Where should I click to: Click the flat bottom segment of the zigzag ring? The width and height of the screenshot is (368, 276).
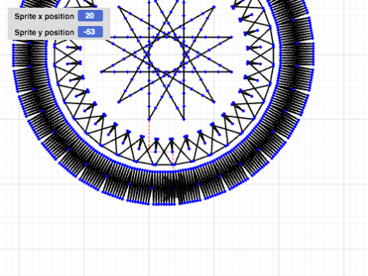[x=163, y=165]
